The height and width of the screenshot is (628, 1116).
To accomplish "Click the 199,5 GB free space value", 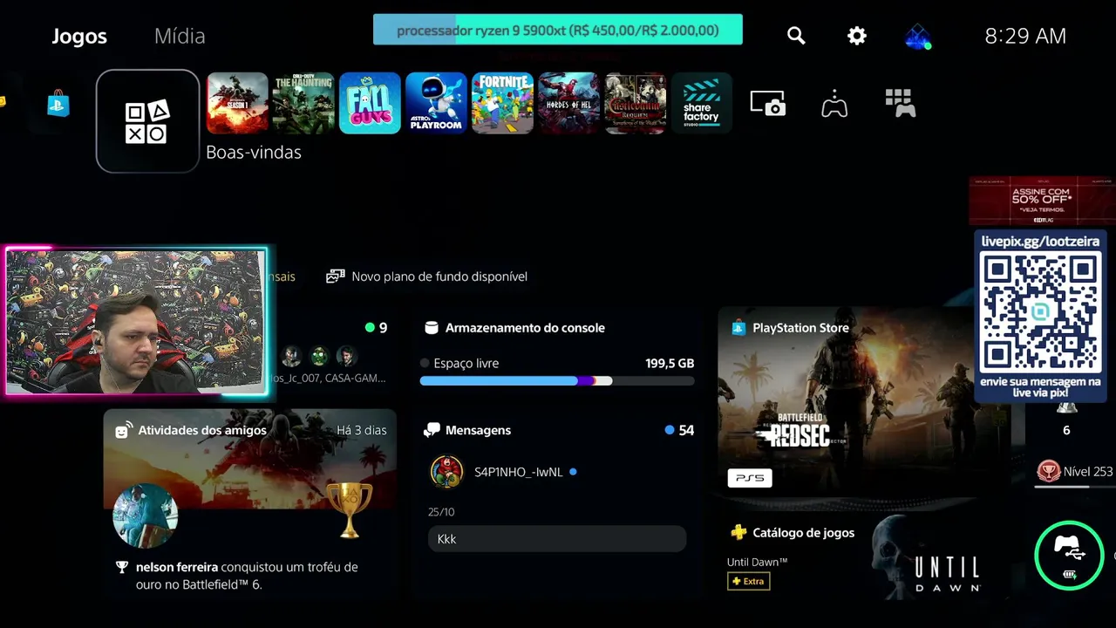I will (670, 363).
